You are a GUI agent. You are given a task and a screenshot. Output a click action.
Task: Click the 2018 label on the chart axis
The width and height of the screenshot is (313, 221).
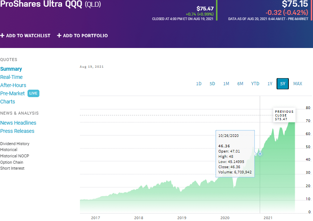139,218
